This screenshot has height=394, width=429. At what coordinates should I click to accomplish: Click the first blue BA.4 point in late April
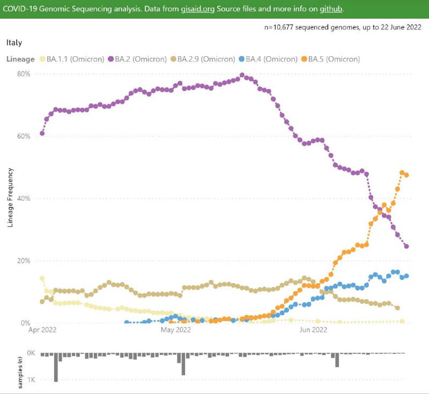(x=127, y=322)
